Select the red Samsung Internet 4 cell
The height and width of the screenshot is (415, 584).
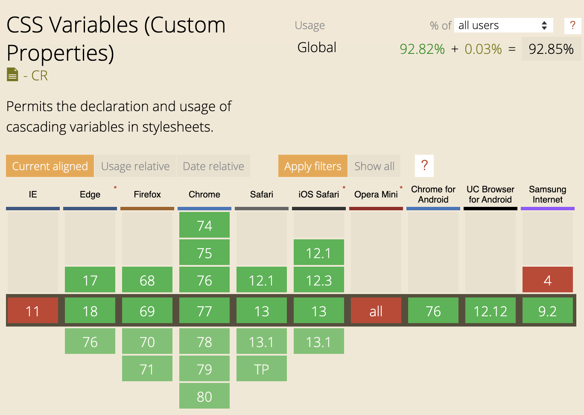coord(547,280)
